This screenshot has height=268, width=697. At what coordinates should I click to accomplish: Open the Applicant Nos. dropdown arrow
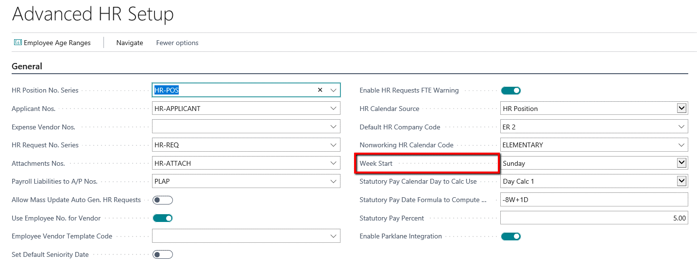334,109
